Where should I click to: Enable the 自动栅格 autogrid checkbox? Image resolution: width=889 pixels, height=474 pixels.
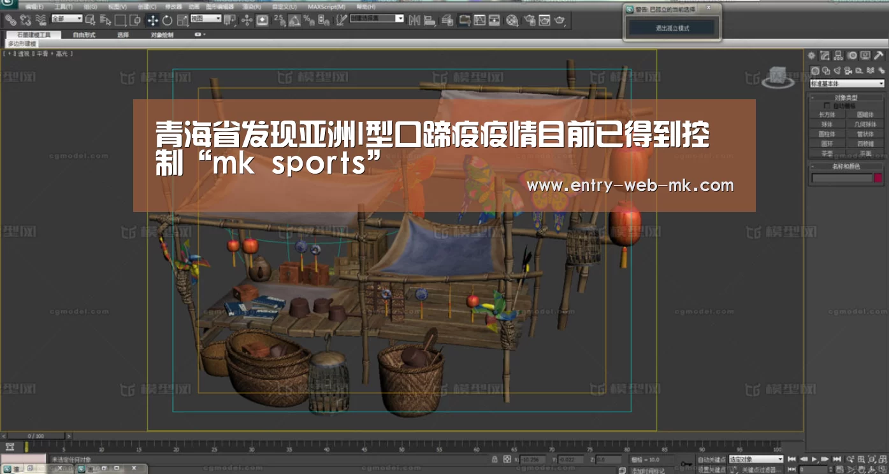tap(827, 106)
